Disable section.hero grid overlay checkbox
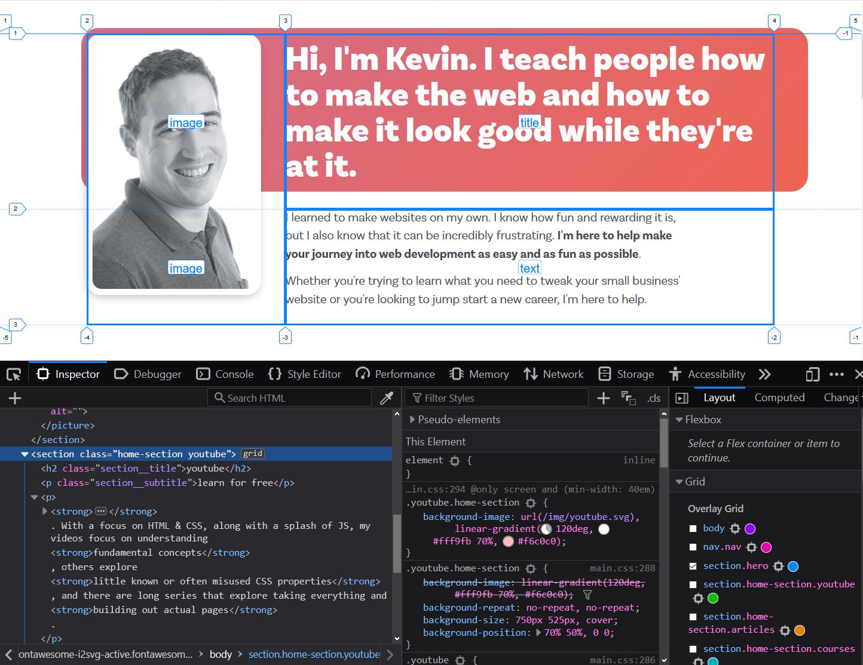 click(x=693, y=566)
